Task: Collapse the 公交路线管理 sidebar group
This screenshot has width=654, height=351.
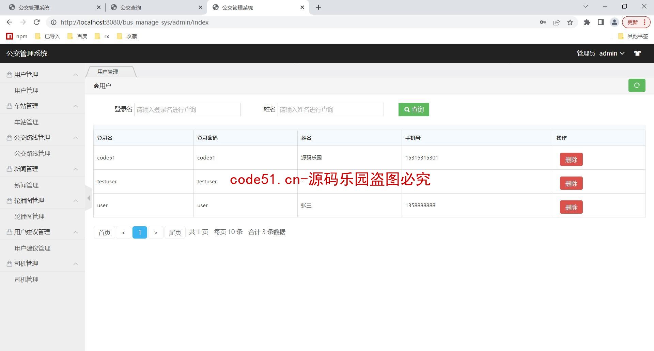Action: tap(42, 137)
